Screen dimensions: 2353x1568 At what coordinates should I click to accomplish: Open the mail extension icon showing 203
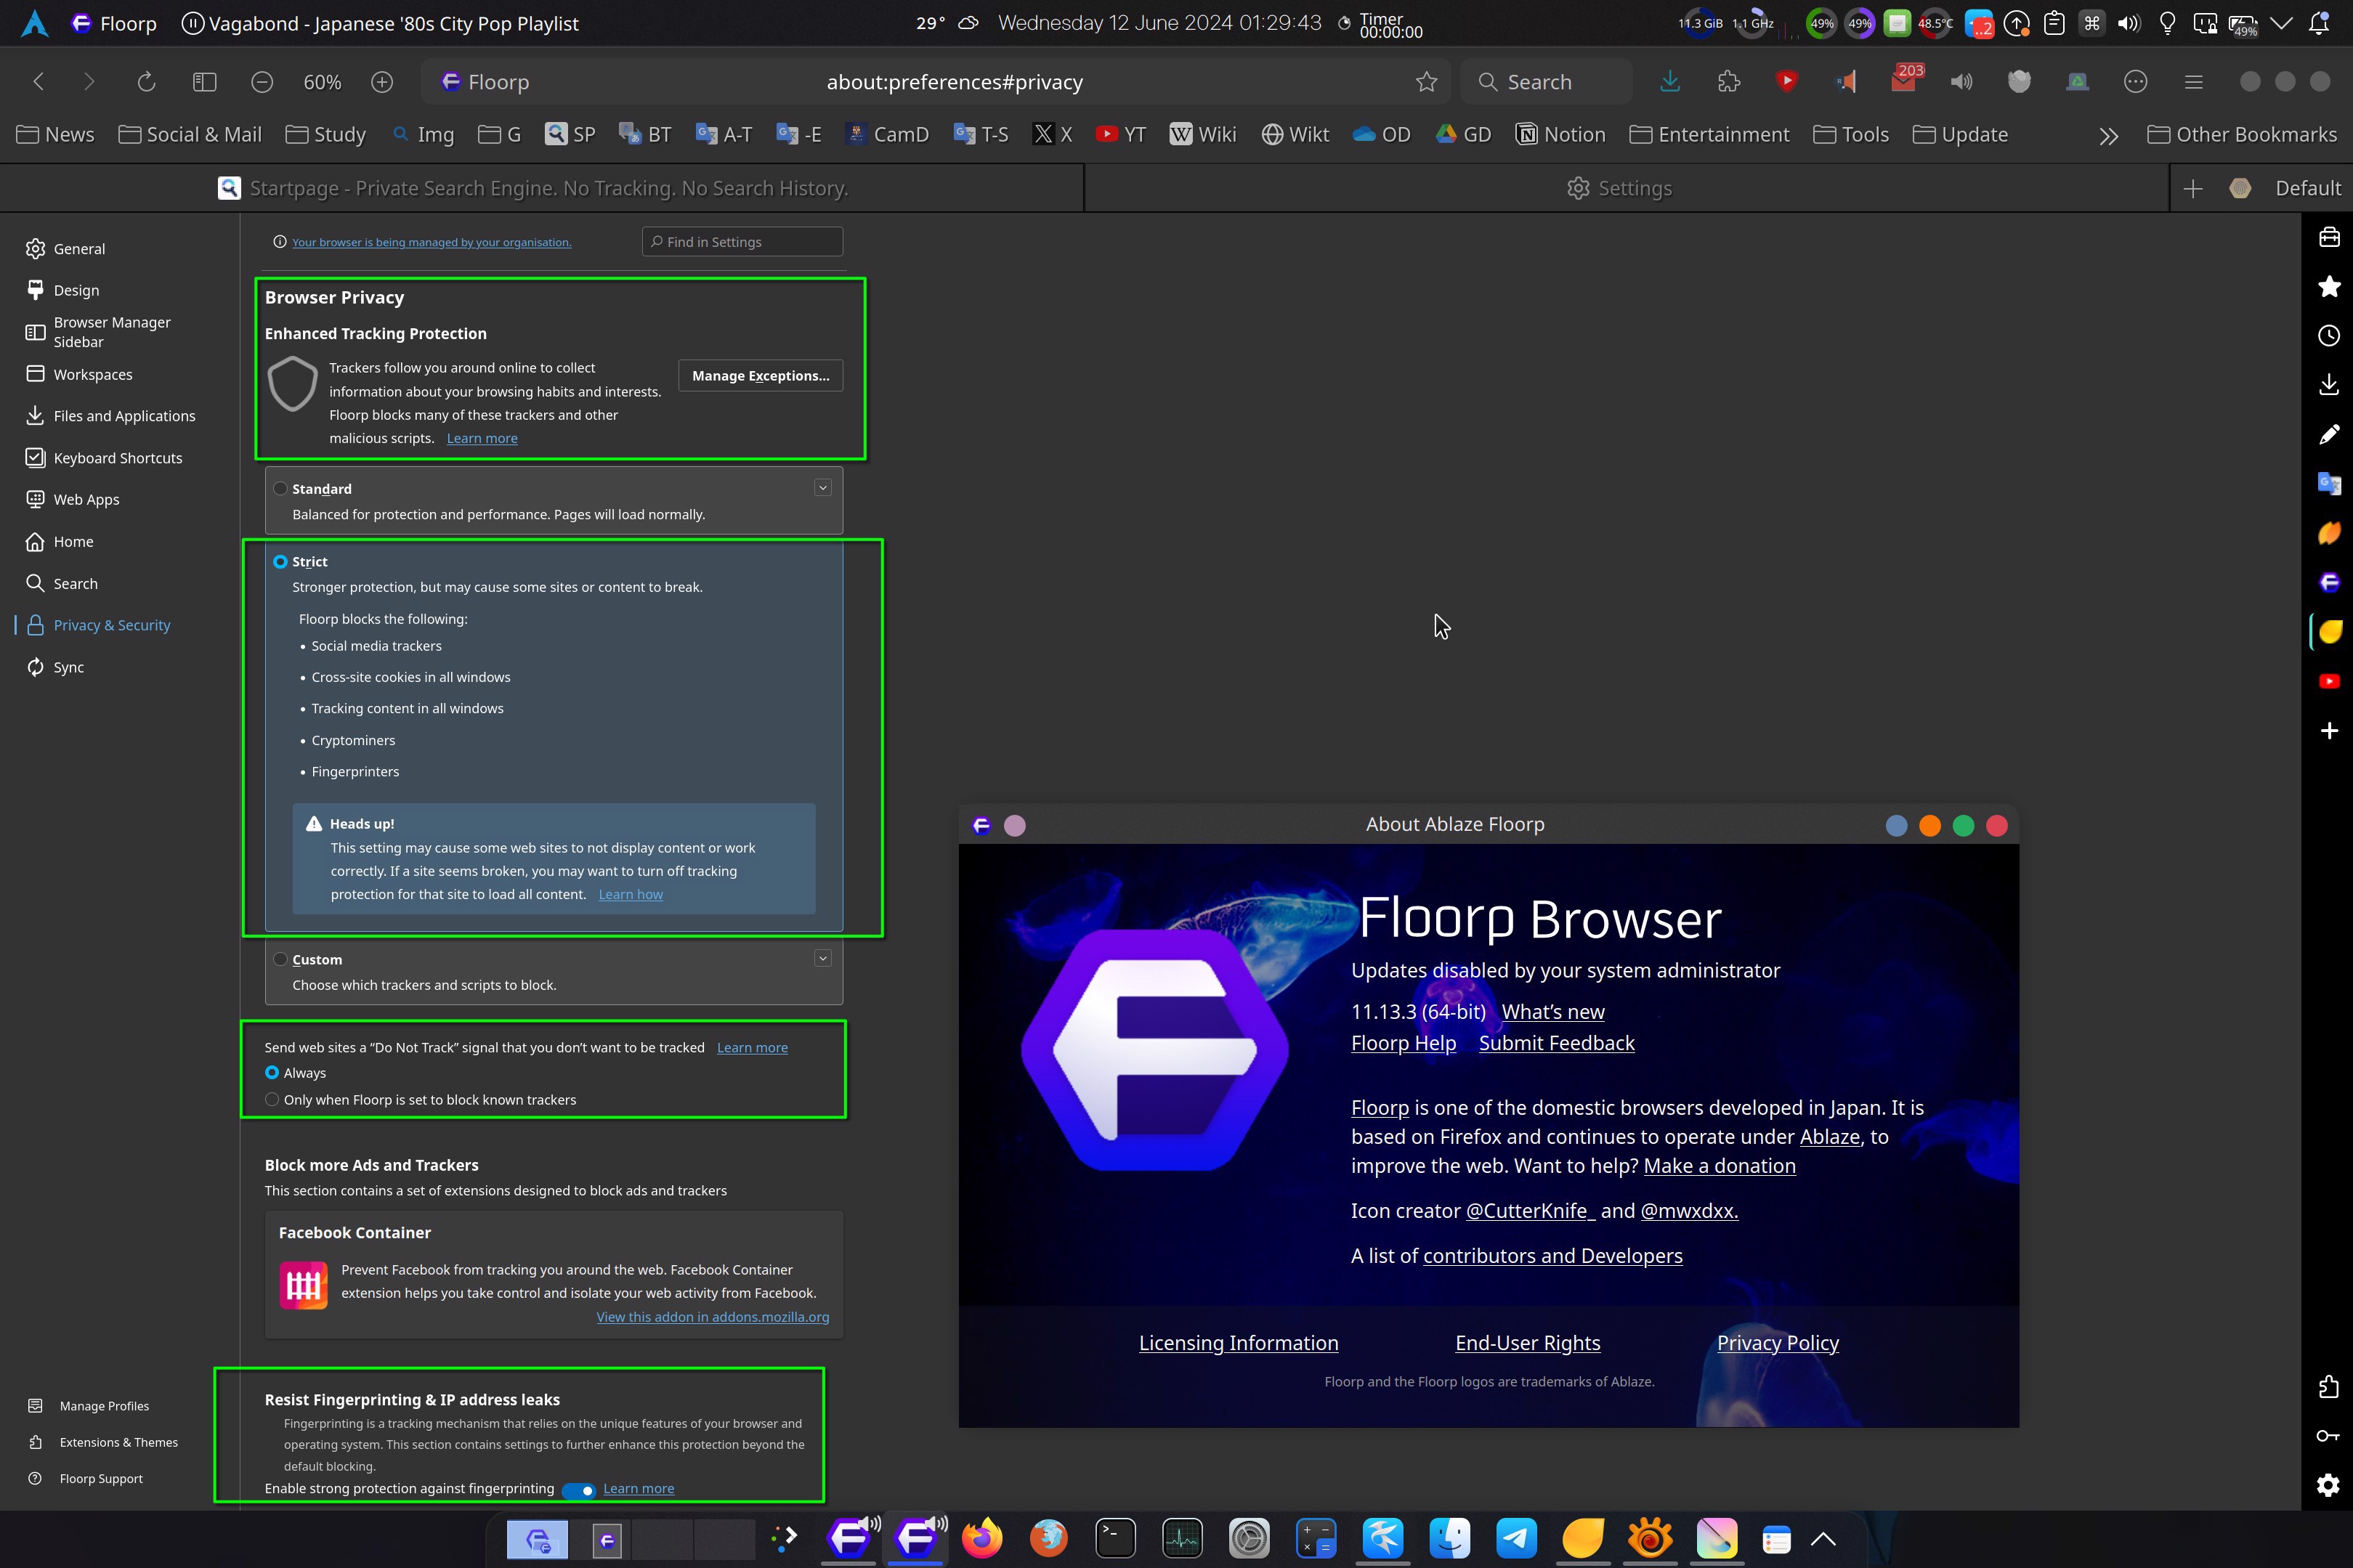(x=1905, y=80)
